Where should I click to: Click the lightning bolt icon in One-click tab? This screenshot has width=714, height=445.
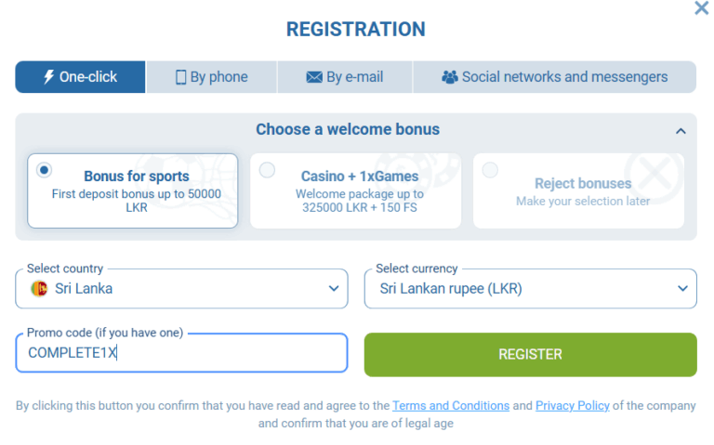[x=49, y=77]
